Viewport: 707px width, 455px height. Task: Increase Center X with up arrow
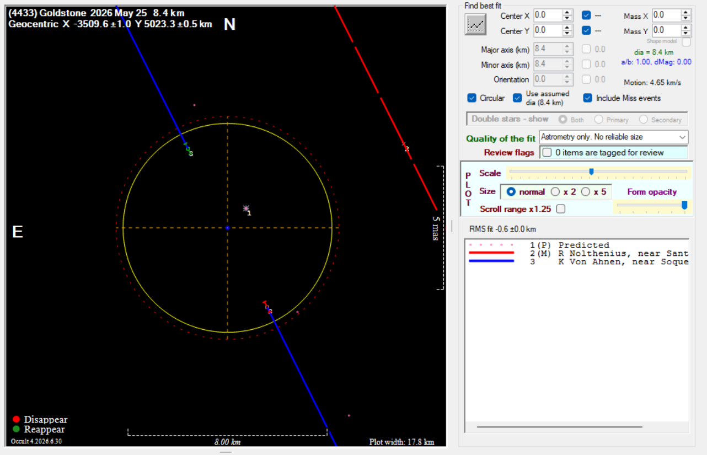pyautogui.click(x=567, y=13)
